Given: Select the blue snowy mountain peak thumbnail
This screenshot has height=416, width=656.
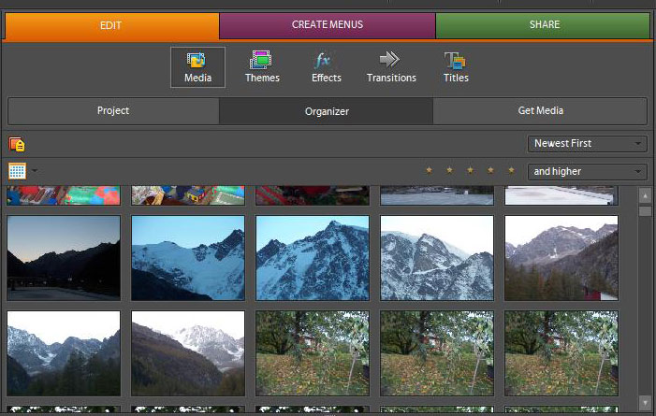Looking at the screenshot, I should pos(313,258).
